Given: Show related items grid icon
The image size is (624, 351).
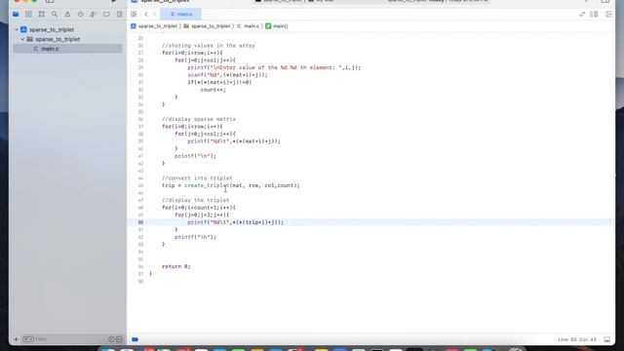Looking at the screenshot, I should (134, 15).
